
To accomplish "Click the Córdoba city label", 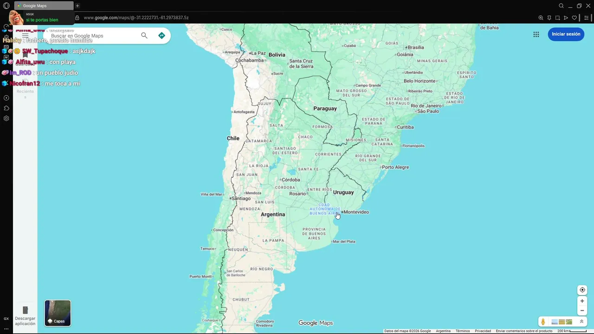I will pos(291,180).
